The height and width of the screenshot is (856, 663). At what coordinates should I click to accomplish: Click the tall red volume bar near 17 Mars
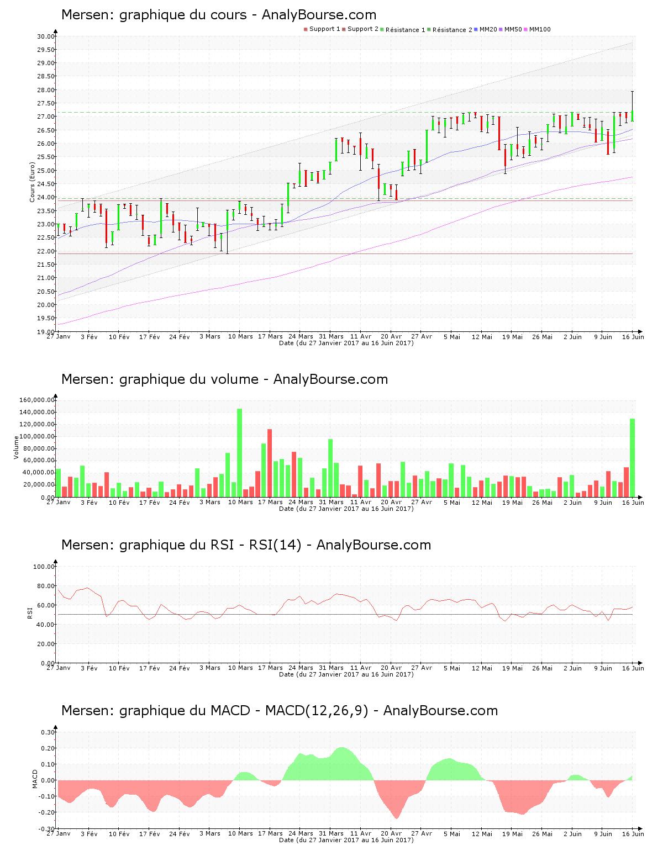pos(270,463)
